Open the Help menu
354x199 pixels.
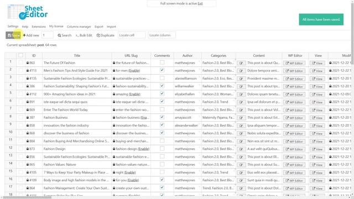[x=25, y=27]
